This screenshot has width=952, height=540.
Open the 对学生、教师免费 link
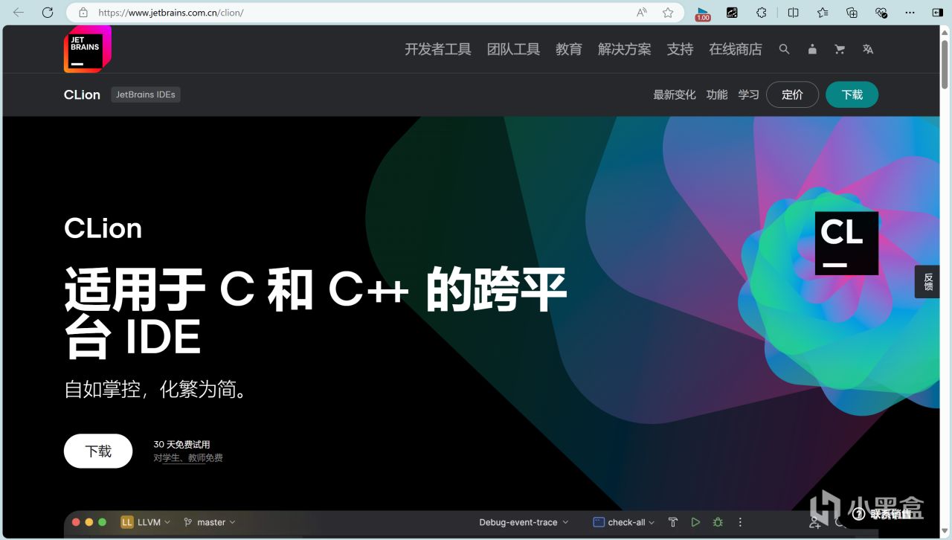[188, 458]
